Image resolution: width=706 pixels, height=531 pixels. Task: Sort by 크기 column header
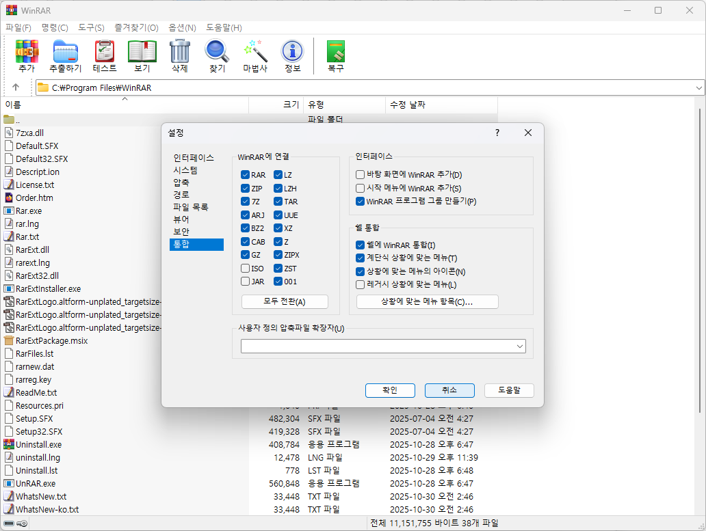[x=276, y=105]
